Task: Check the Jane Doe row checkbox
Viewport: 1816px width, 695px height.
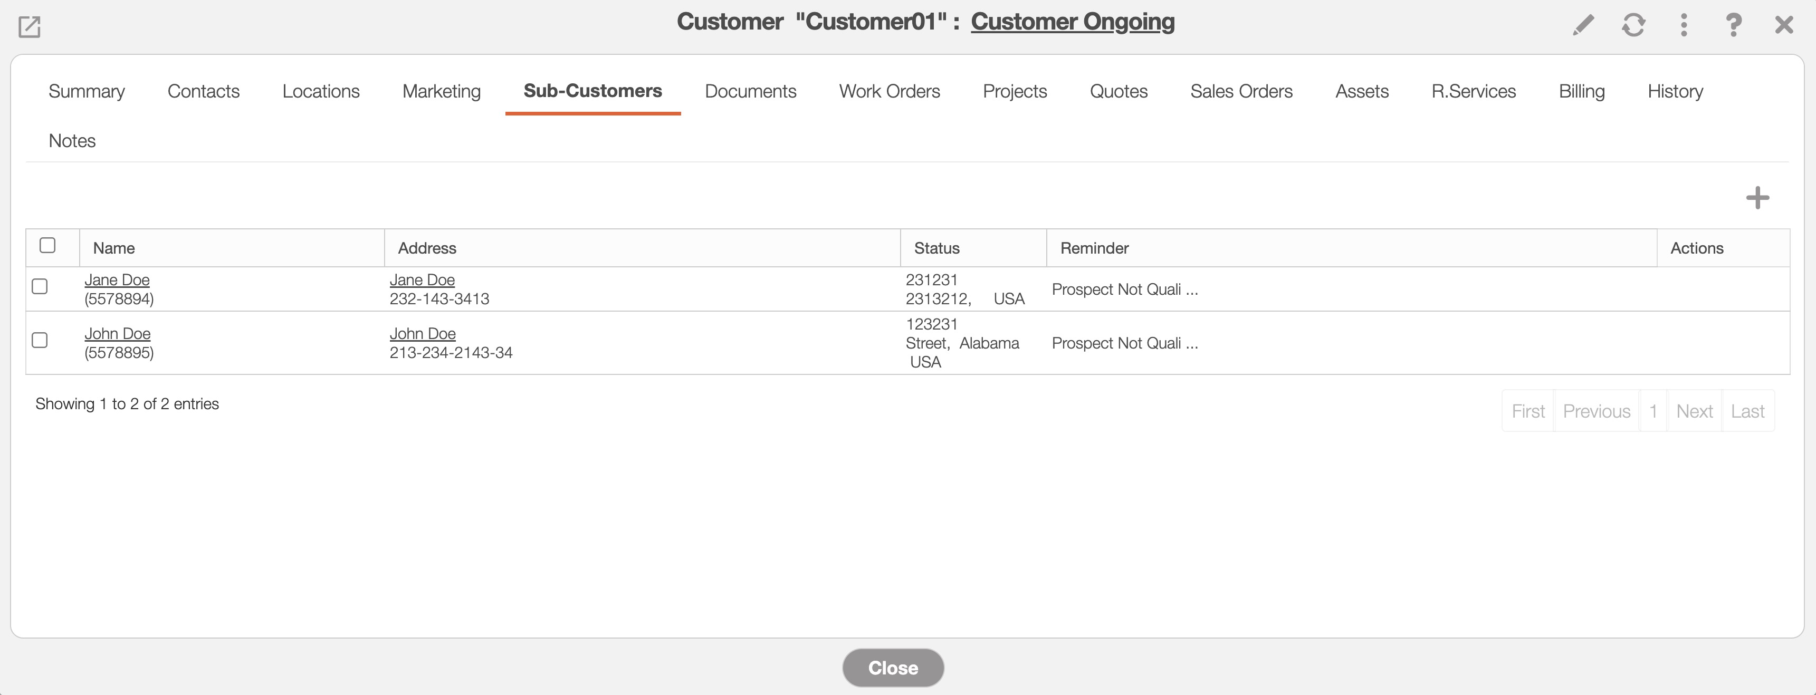Action: pyautogui.click(x=40, y=287)
